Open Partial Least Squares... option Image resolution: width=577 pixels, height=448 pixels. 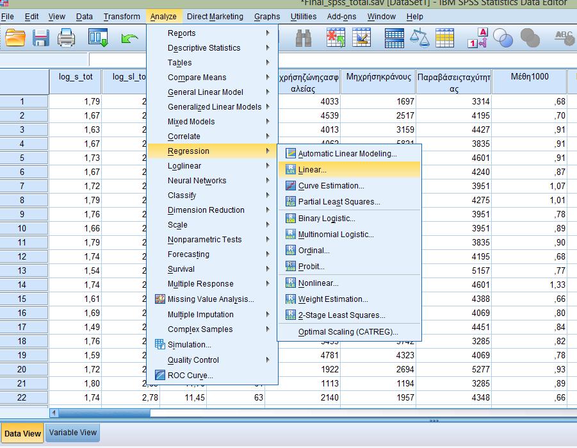click(x=349, y=202)
